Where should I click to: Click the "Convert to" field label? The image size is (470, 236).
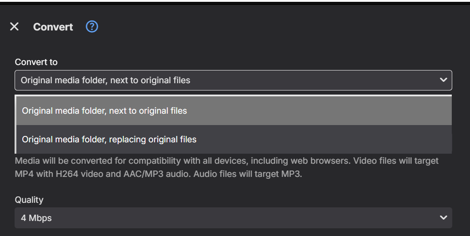[36, 62]
